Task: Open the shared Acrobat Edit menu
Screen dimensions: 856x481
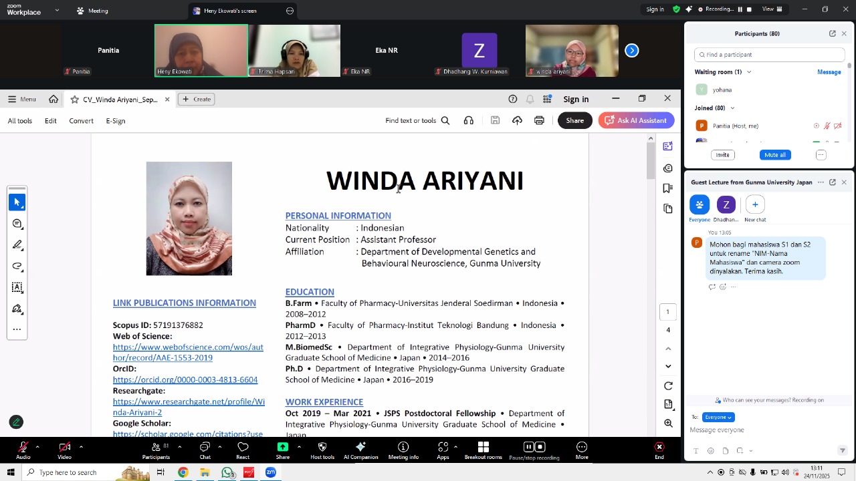Action: coord(51,121)
